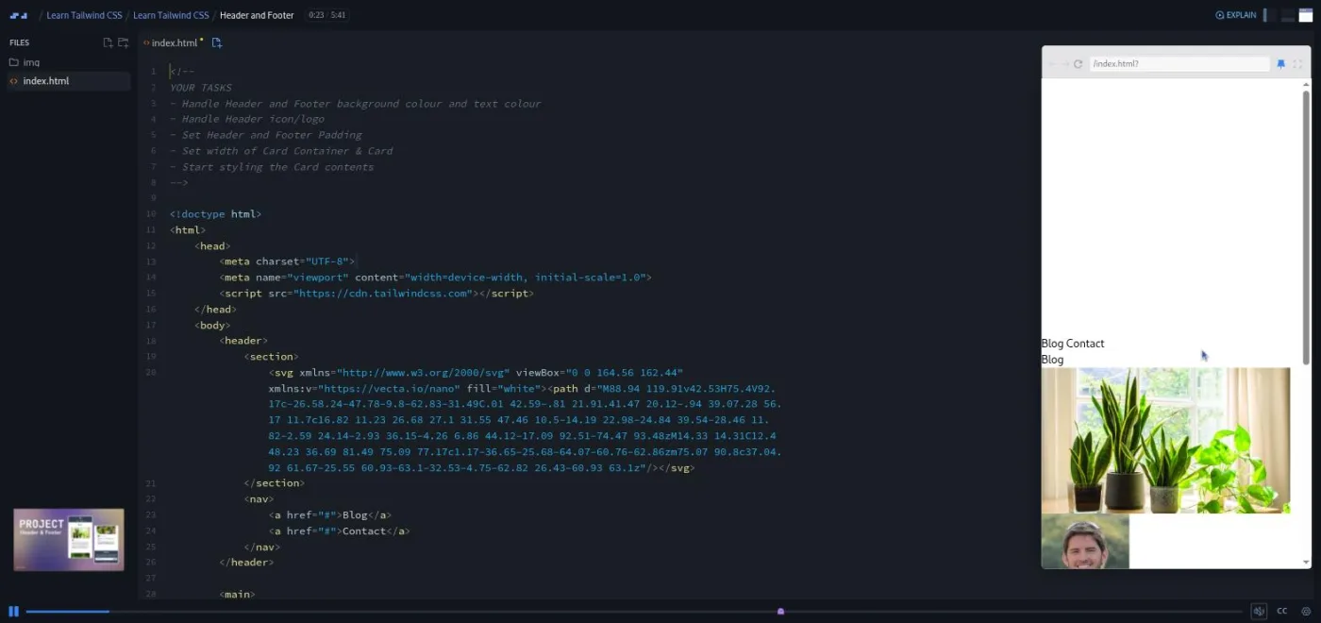The height and width of the screenshot is (623, 1321).
Task: Click the Blog text above plants image
Action: click(1052, 360)
